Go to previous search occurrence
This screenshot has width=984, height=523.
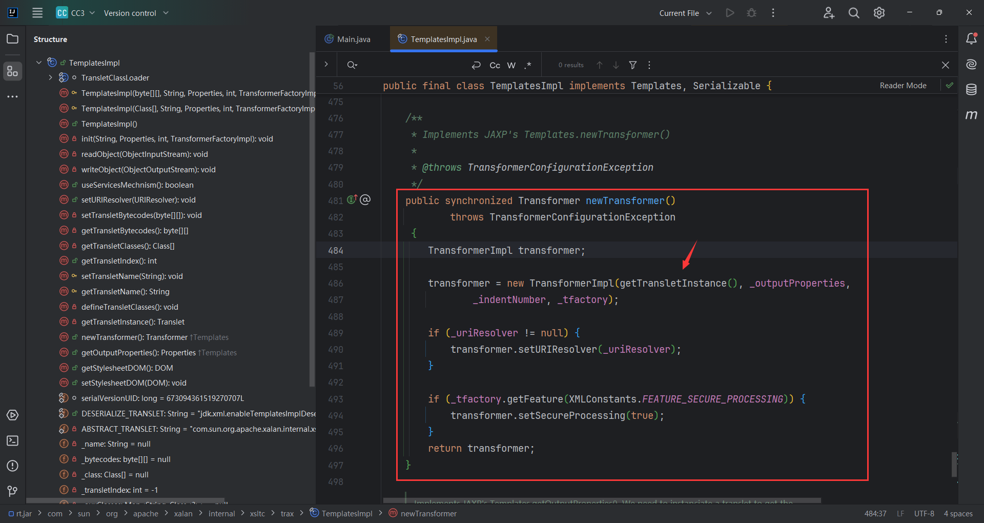point(599,65)
